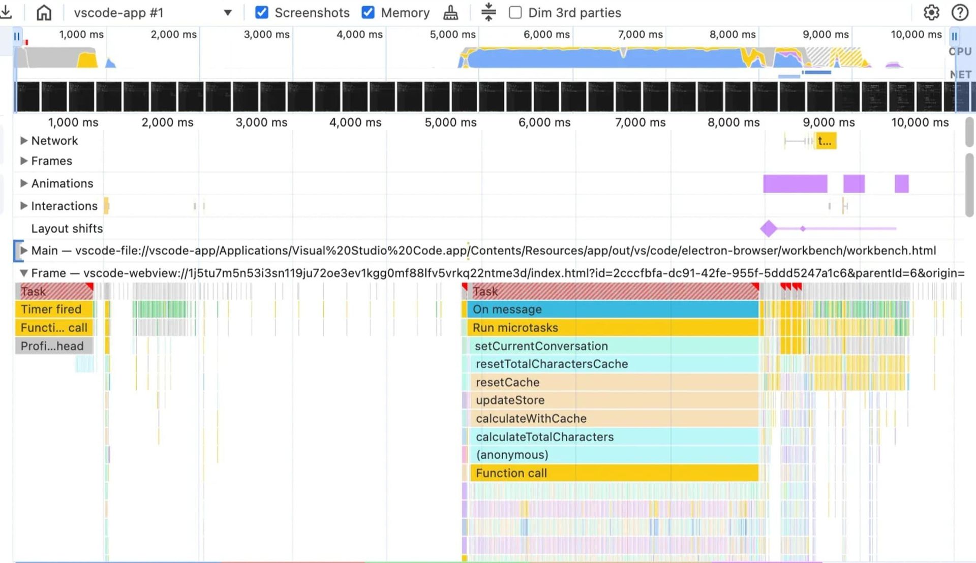Image resolution: width=976 pixels, height=563 pixels.
Task: Go to the home landing page icon
Action: [44, 12]
